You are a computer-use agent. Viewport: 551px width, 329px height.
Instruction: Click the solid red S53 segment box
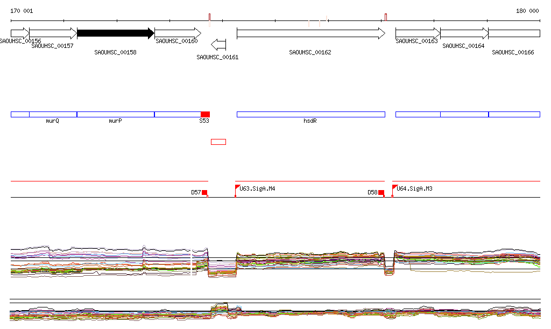coord(205,114)
